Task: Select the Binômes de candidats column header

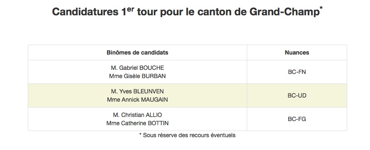Action: click(137, 52)
